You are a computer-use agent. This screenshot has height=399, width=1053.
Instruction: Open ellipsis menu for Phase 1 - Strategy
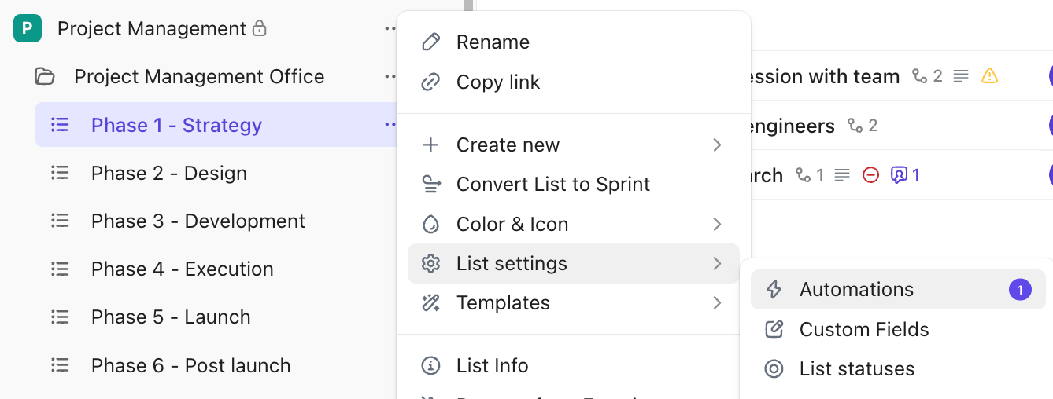click(390, 125)
